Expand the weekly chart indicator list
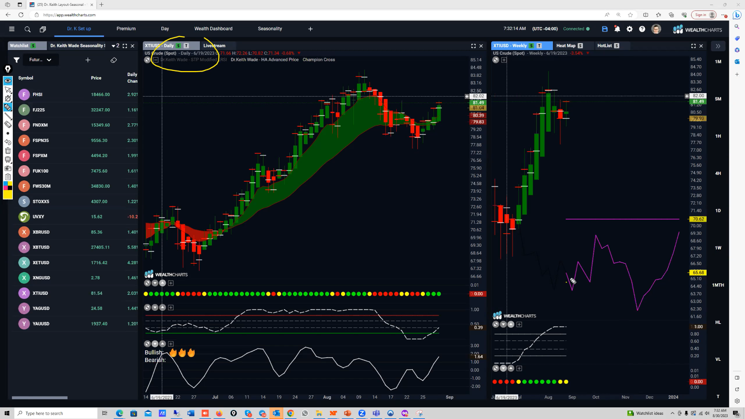The height and width of the screenshot is (419, 745). pyautogui.click(x=504, y=60)
